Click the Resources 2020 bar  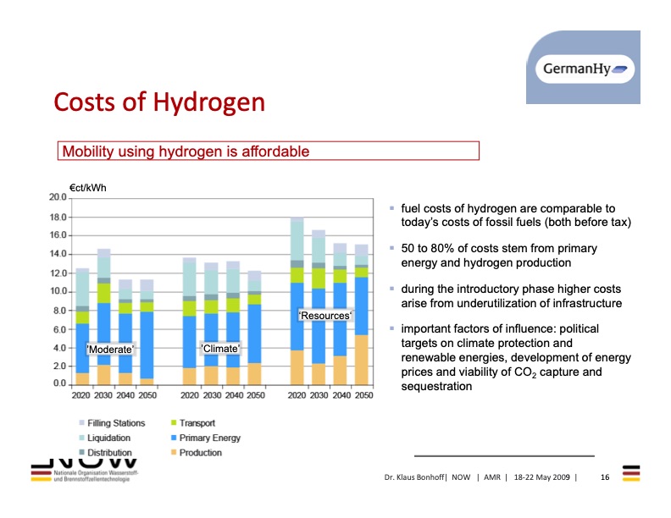(x=297, y=300)
